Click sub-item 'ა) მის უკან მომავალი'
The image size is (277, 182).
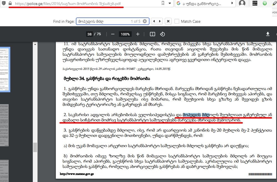click(x=156, y=146)
